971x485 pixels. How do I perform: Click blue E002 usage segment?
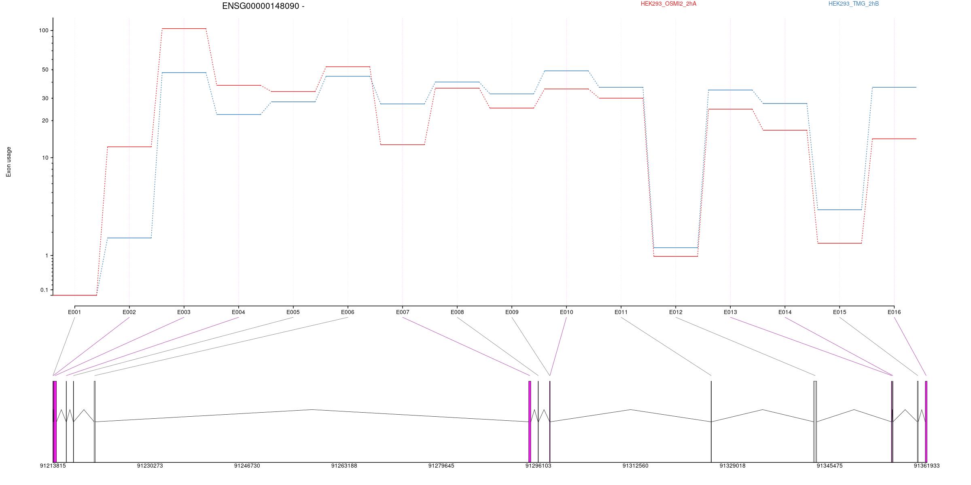(x=129, y=238)
